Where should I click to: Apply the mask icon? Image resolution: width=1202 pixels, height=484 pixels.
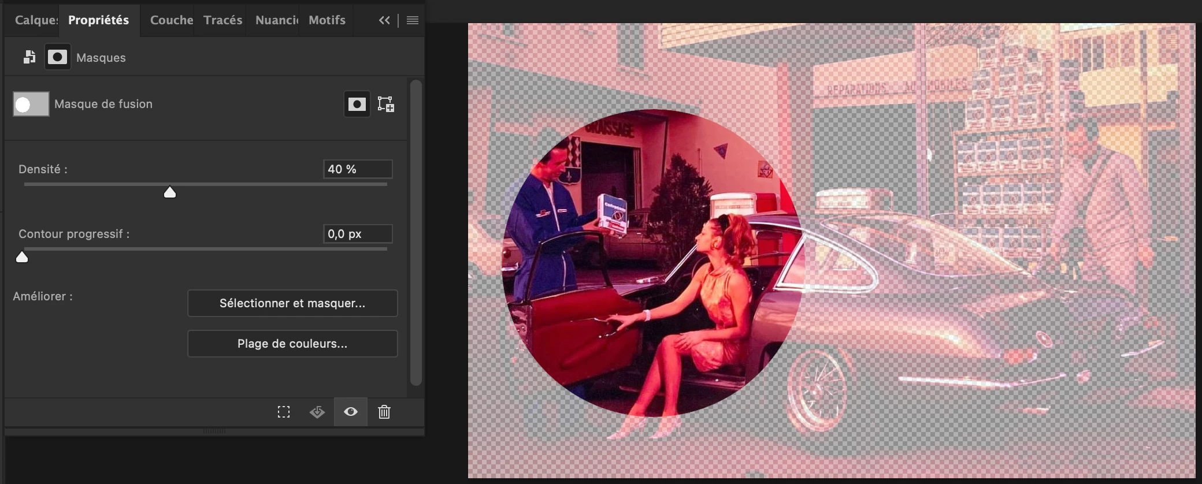point(317,412)
